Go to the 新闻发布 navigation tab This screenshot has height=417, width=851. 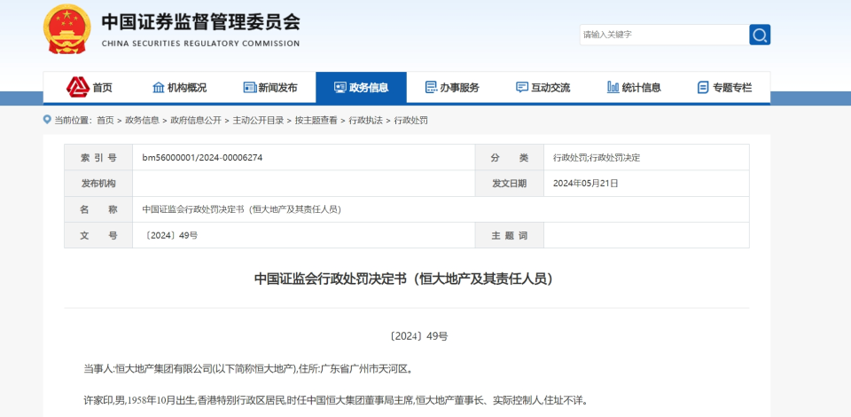pos(270,88)
